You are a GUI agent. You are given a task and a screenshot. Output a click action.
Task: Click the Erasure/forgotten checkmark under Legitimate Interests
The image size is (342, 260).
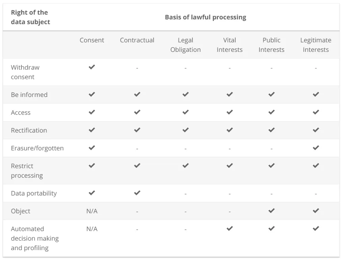[315, 148]
